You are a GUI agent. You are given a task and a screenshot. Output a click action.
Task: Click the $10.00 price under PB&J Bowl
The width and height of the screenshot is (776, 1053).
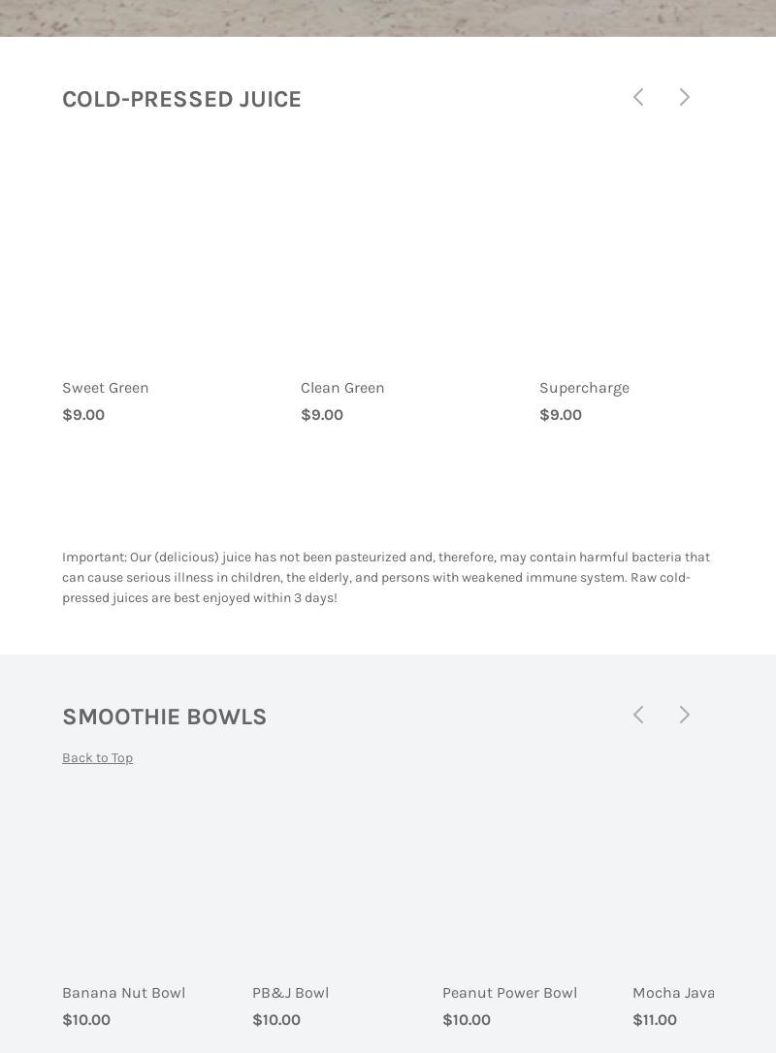point(276,1020)
